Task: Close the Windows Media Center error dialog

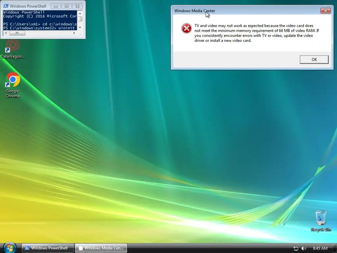Action: coord(325,11)
